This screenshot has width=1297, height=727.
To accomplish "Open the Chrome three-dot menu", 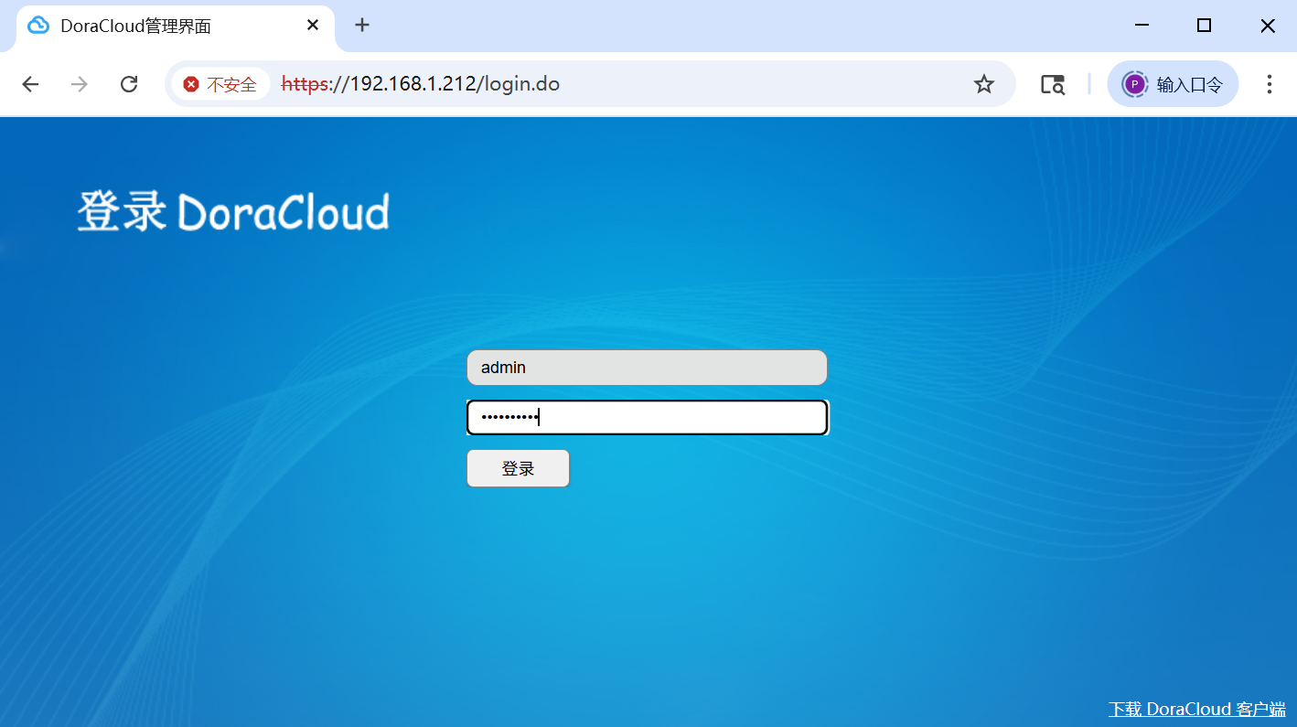I will tap(1269, 84).
